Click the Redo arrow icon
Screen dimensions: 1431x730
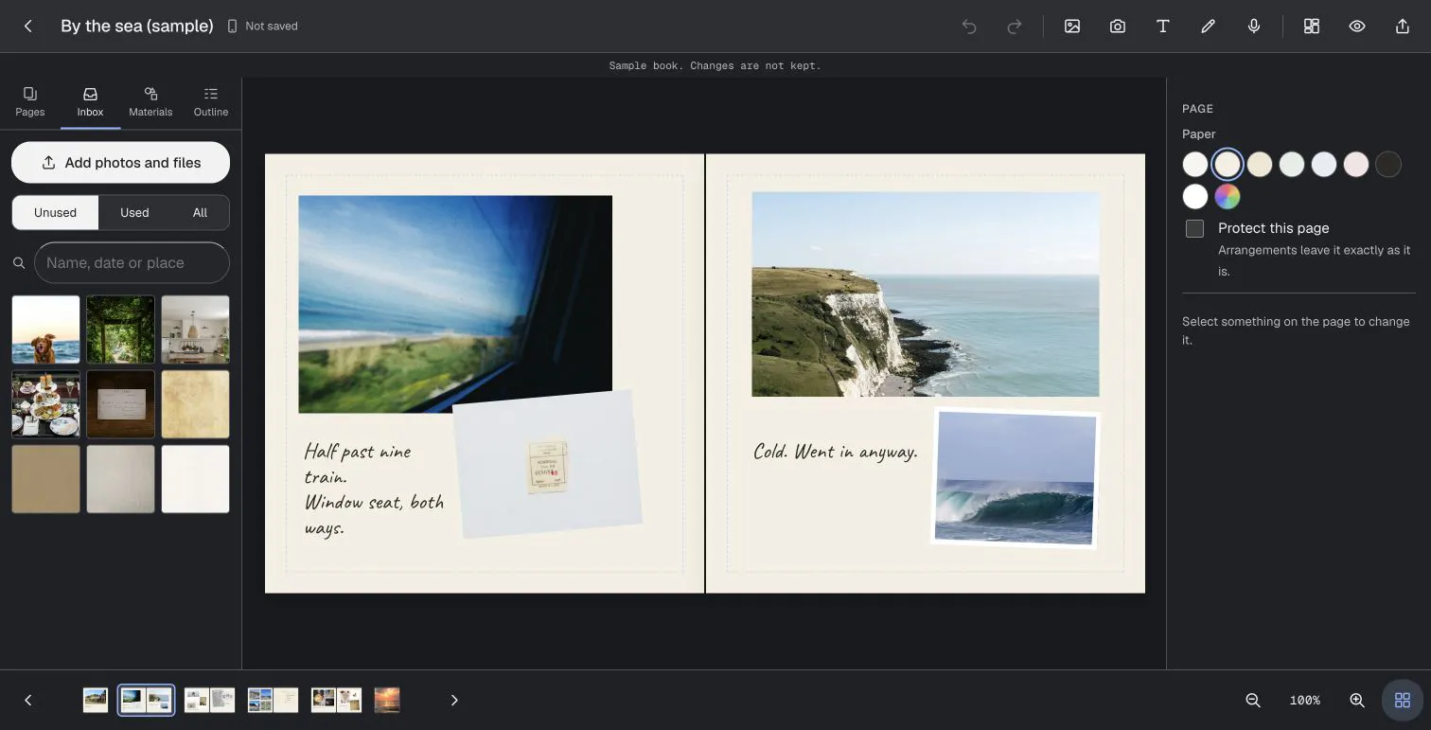[x=1015, y=27]
